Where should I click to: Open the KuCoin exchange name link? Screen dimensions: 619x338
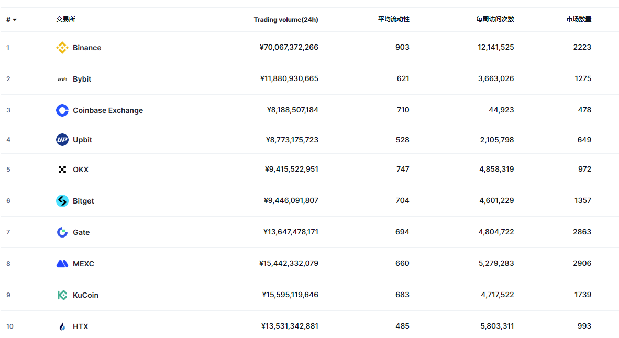[x=85, y=295]
